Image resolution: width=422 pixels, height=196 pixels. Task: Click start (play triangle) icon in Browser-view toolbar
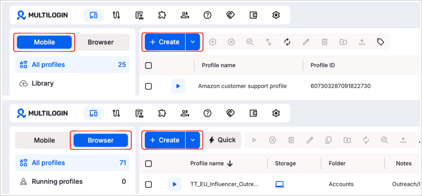click(x=254, y=140)
